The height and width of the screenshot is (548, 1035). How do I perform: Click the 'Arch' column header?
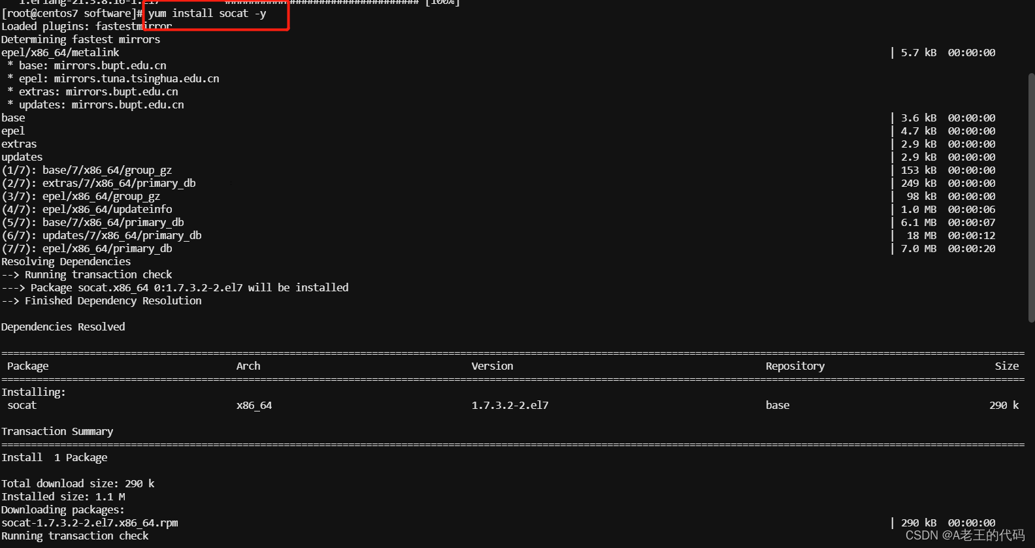coord(248,366)
